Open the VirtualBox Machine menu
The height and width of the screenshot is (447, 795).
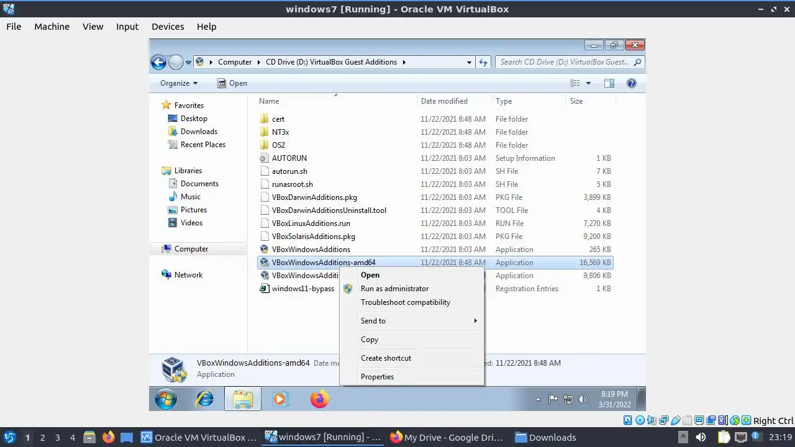click(x=52, y=27)
